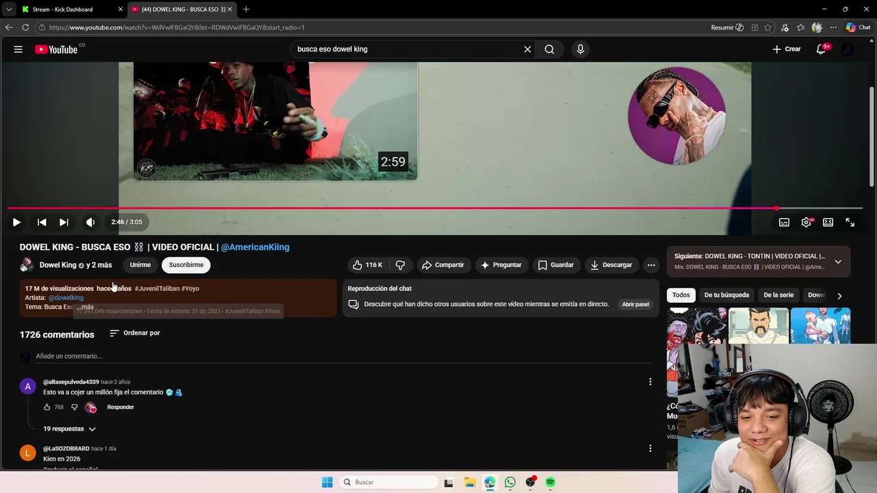Screen dimensions: 877x493
Task: Toggle subtitles in the player
Action: (785, 222)
